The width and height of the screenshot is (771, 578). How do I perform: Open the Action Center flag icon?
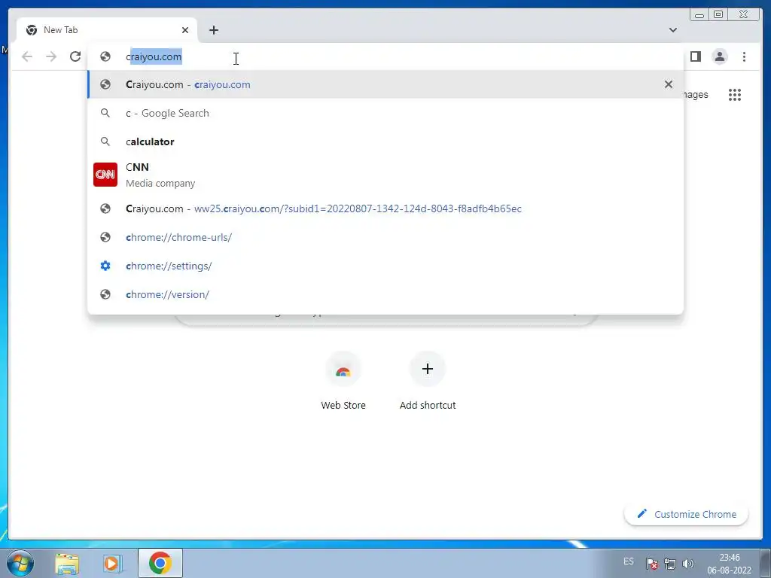coord(652,564)
